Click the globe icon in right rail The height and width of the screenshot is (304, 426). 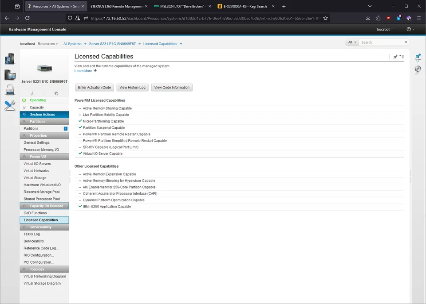(418, 69)
